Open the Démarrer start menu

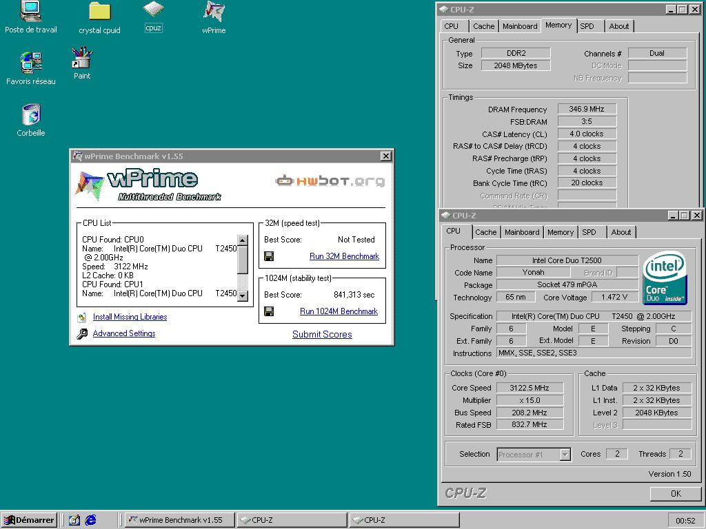pyautogui.click(x=29, y=520)
